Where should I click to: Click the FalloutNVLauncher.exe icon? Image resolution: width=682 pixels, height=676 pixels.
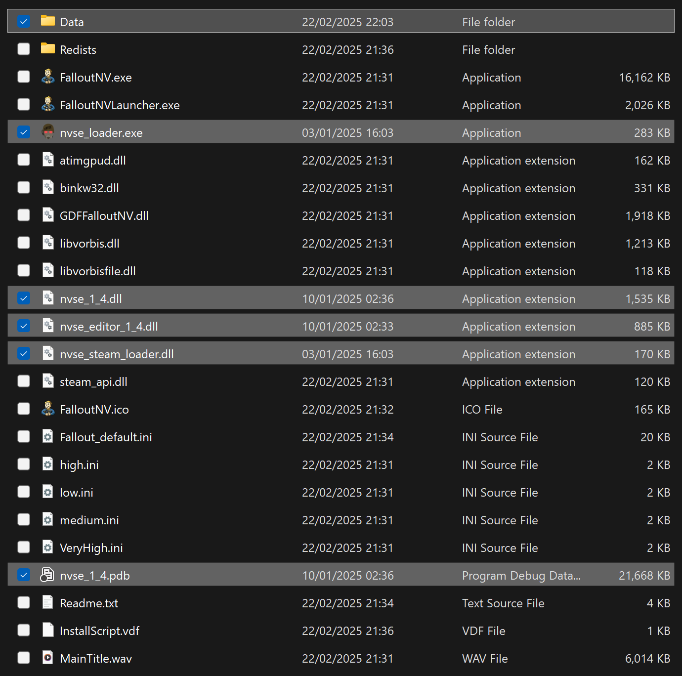point(48,104)
